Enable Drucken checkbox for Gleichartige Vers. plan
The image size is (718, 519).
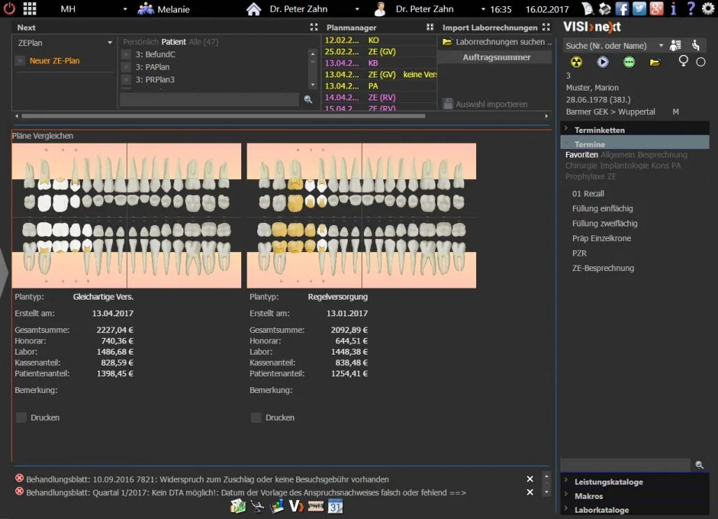click(21, 417)
